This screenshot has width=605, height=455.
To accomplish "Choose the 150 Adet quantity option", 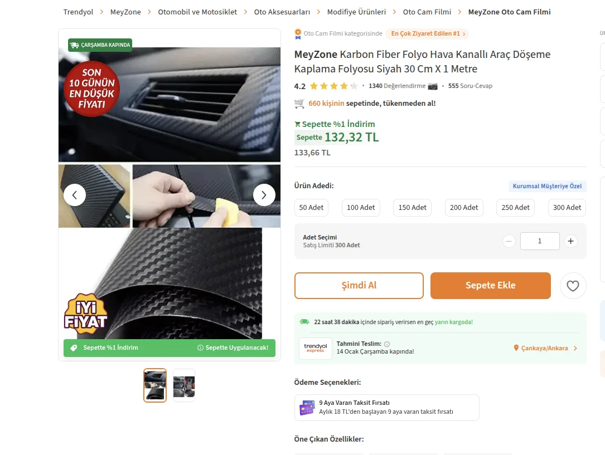I will [x=413, y=207].
